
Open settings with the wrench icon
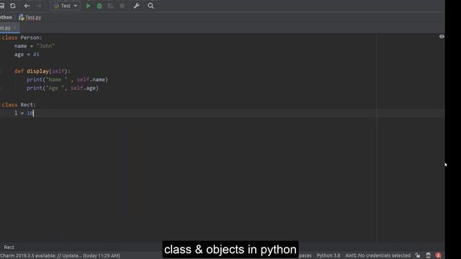coord(136,6)
